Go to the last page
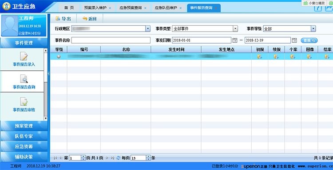333x170 pixels. pyautogui.click(x=113, y=158)
